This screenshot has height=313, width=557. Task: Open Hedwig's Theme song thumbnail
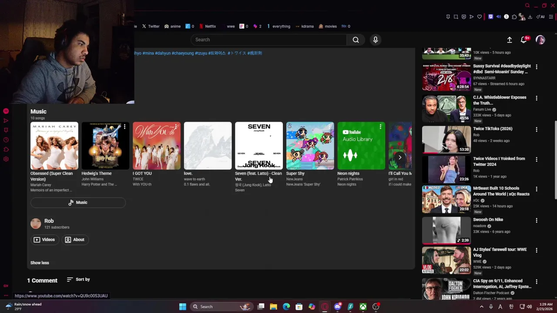pyautogui.click(x=105, y=146)
